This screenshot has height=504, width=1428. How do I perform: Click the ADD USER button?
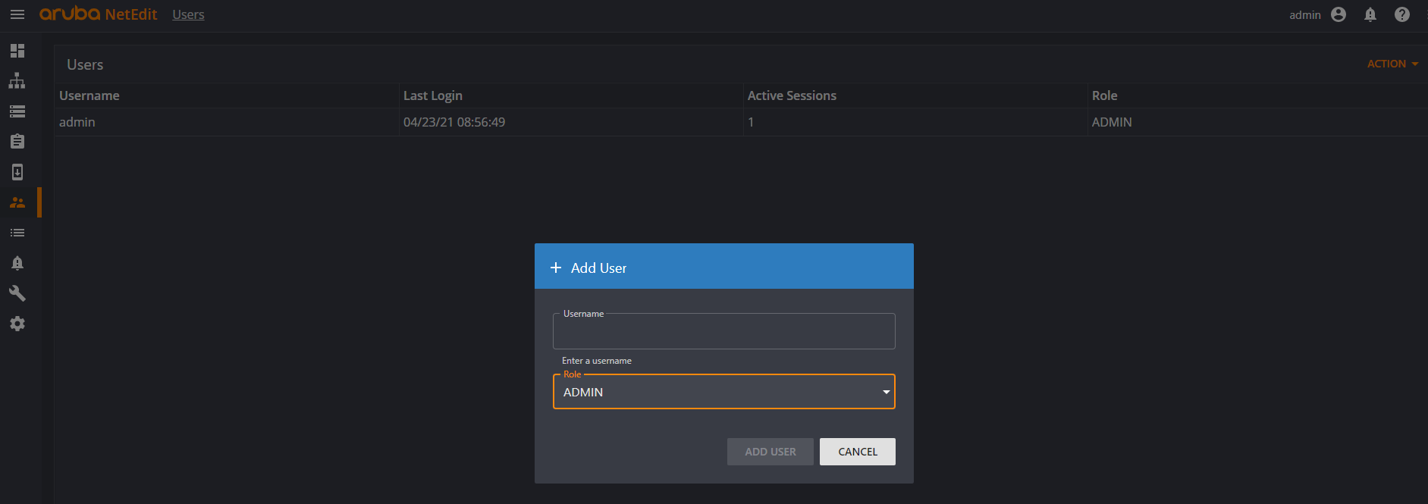770,452
